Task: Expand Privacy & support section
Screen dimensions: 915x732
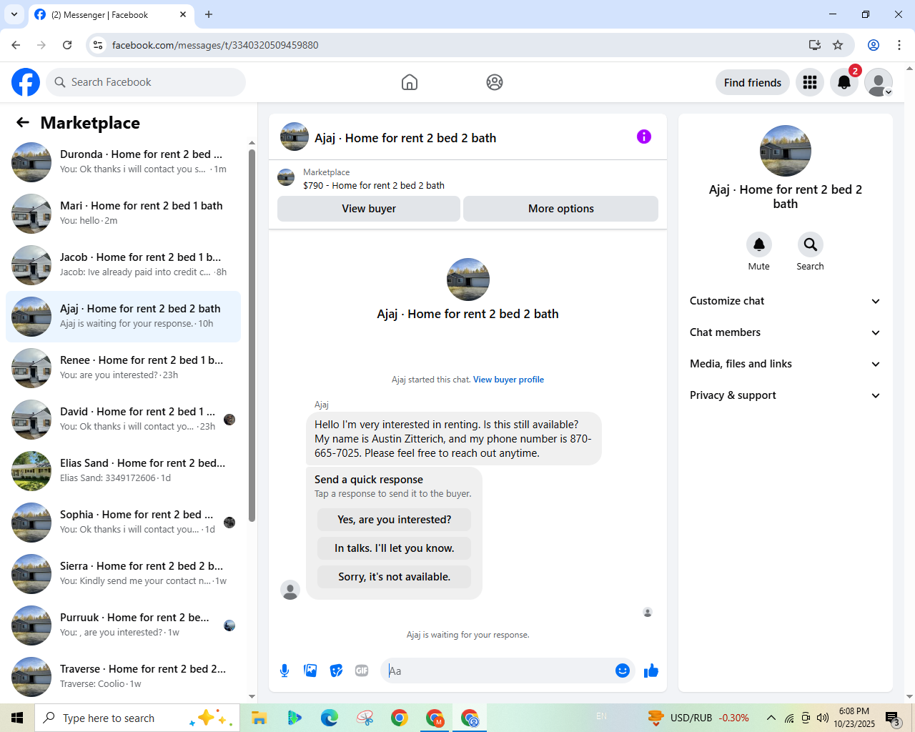Action: 785,395
